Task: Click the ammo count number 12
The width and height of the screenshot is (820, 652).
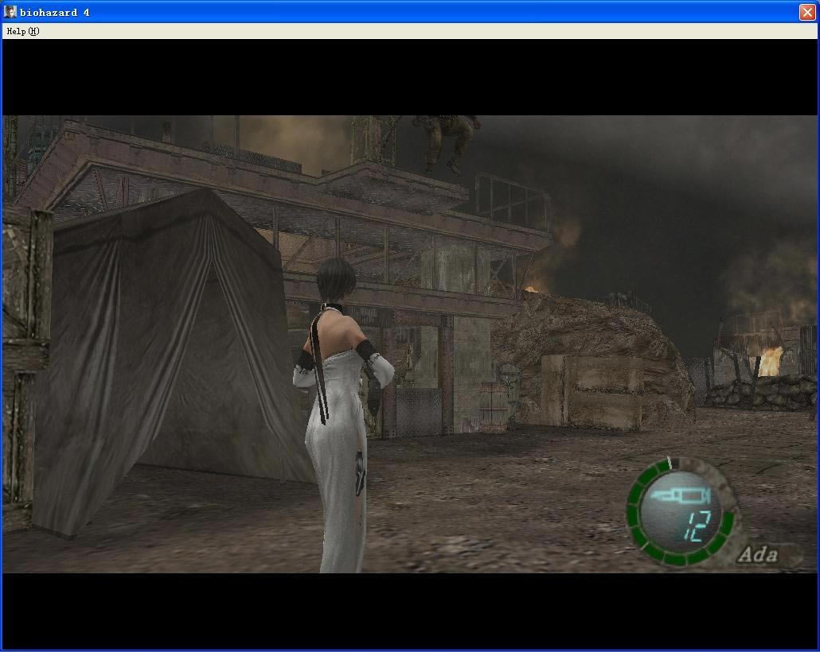Action: click(x=694, y=526)
